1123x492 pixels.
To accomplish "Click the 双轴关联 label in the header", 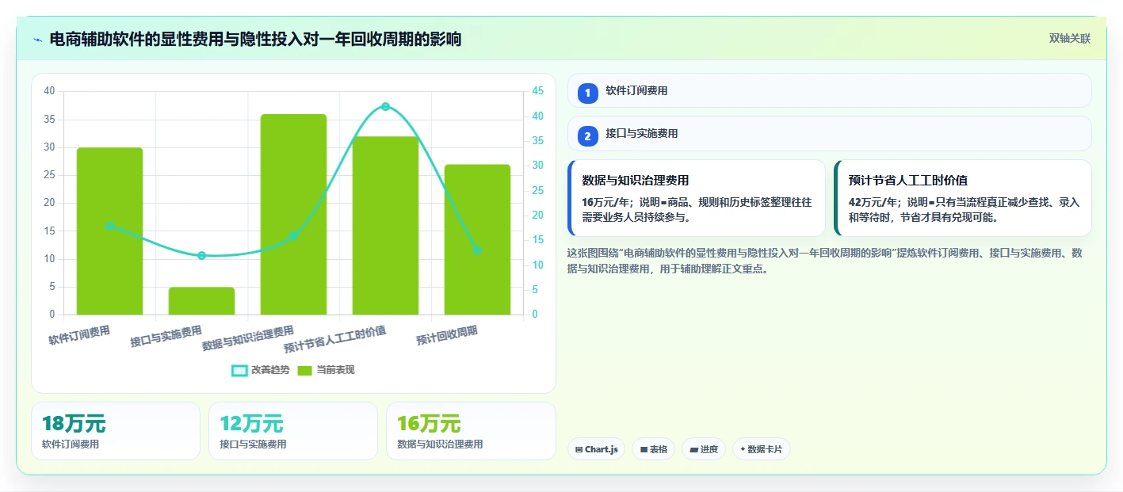I will click(x=1070, y=39).
